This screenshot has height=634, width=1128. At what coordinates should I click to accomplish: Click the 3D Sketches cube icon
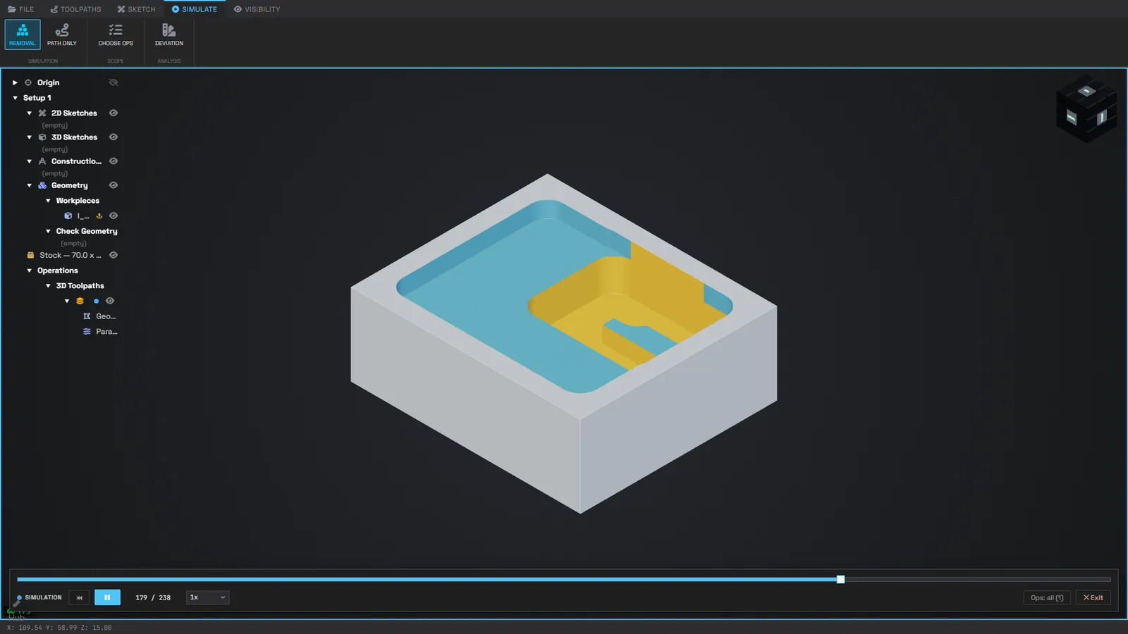(42, 137)
